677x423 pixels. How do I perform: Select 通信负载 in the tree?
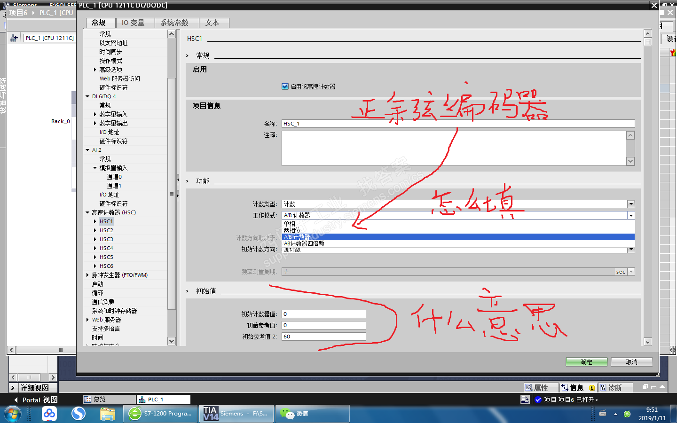[103, 302]
